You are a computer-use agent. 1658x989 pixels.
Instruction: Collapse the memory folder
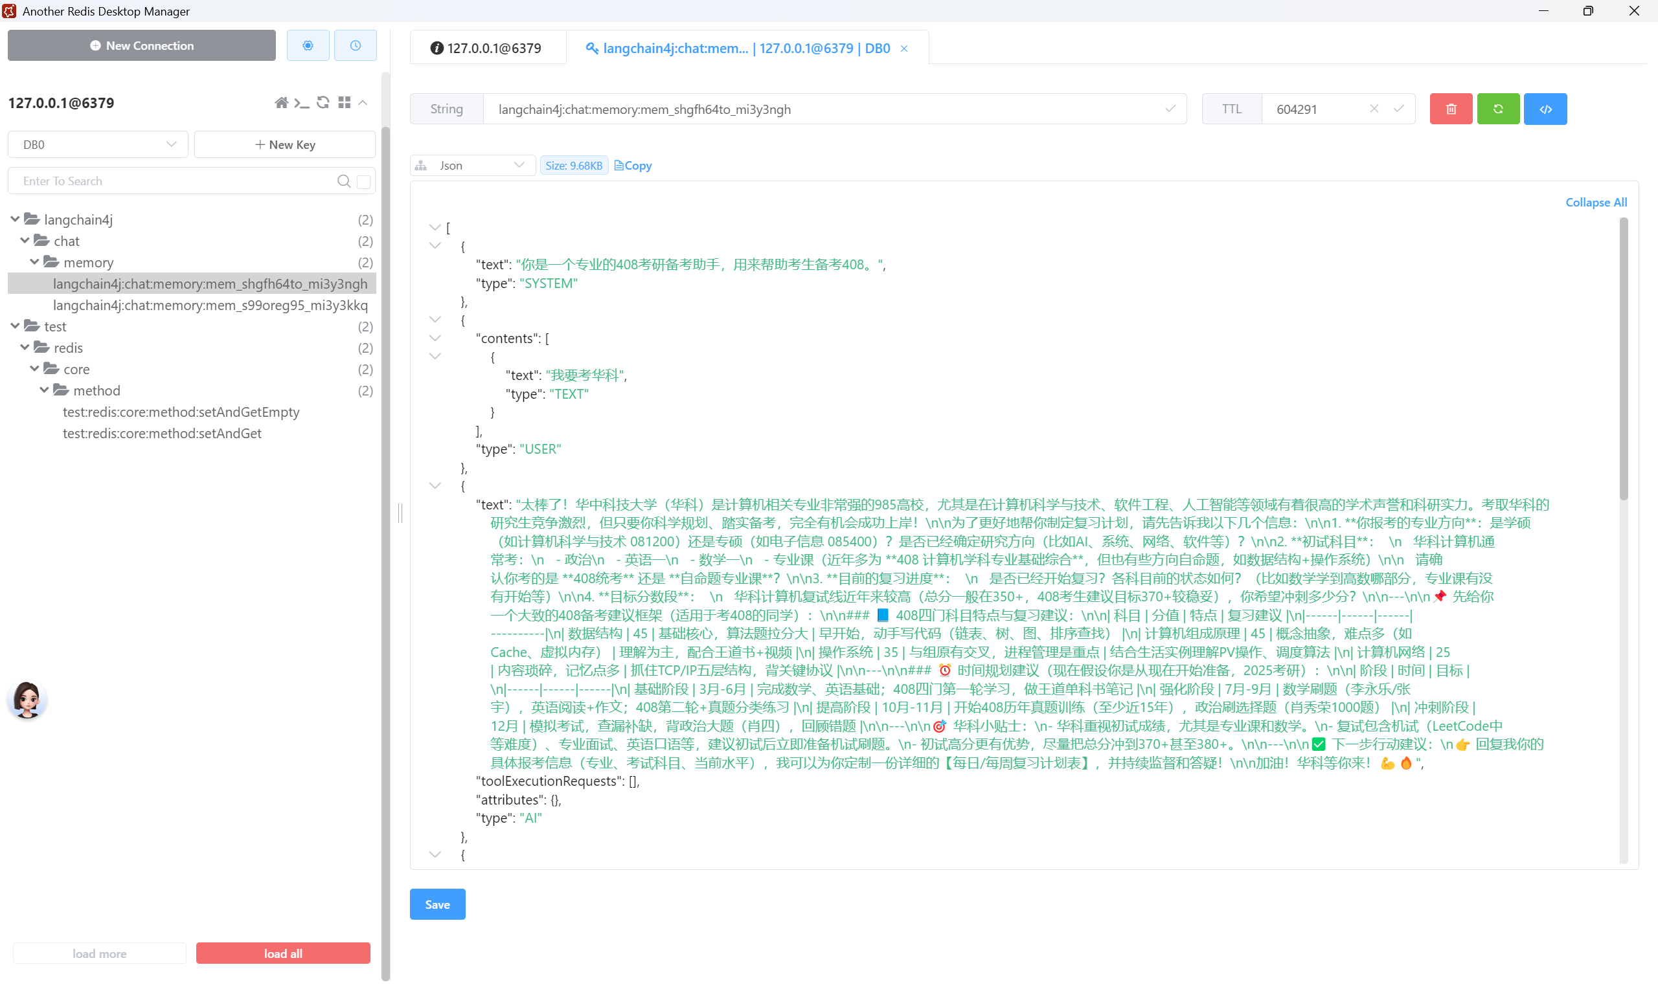tap(35, 262)
